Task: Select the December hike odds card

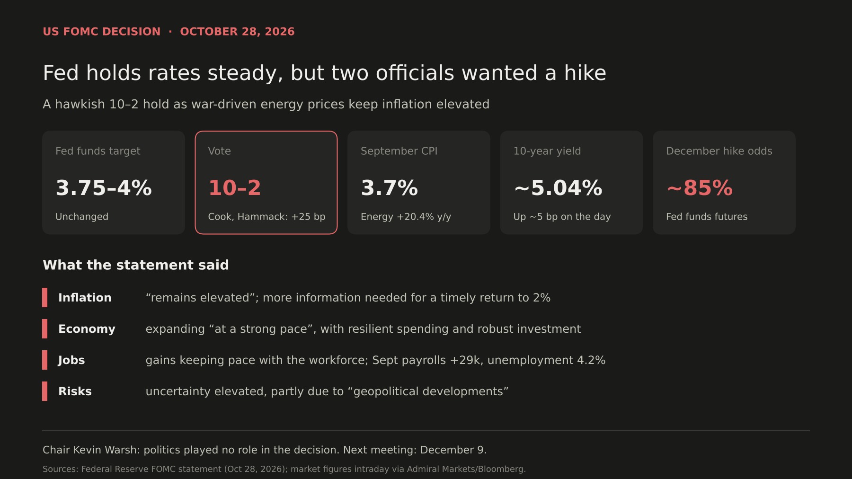Action: [724, 183]
